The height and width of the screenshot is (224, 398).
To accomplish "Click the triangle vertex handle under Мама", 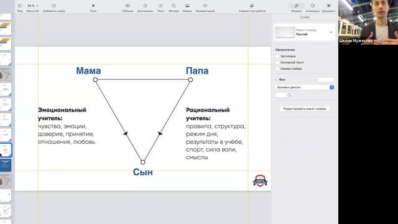I will 95,80.
